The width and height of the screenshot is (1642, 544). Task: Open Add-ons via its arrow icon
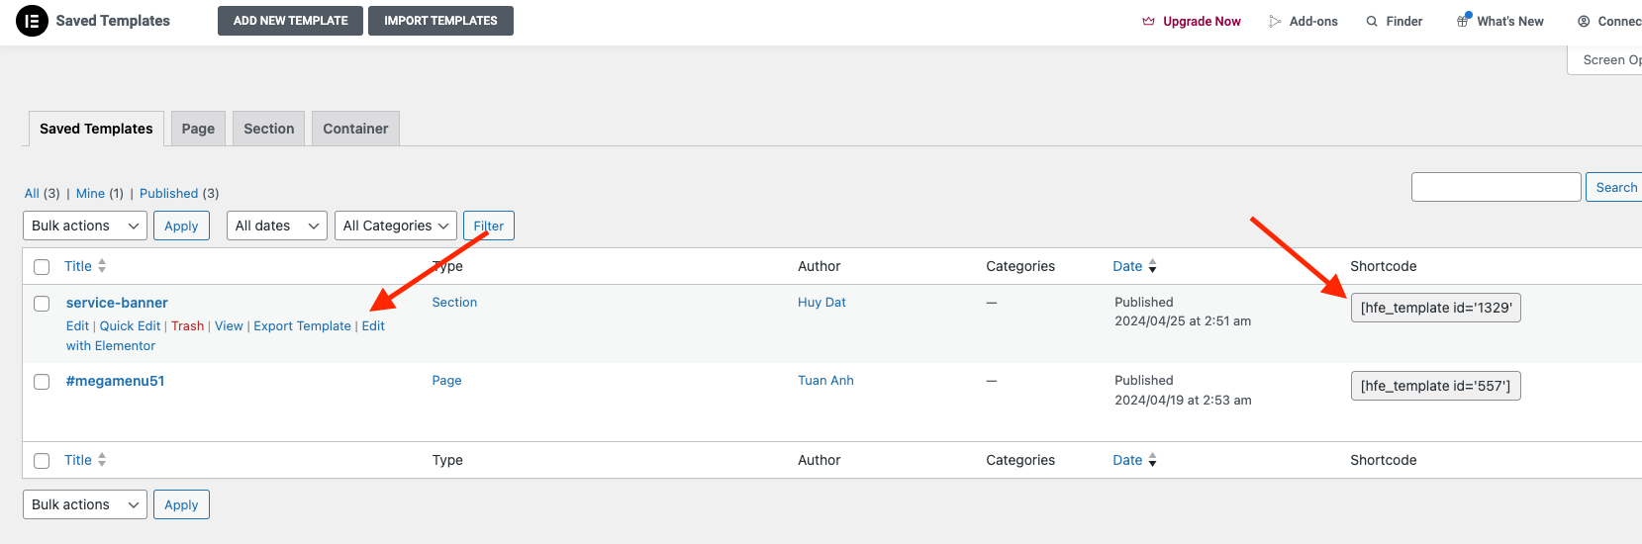(1275, 21)
